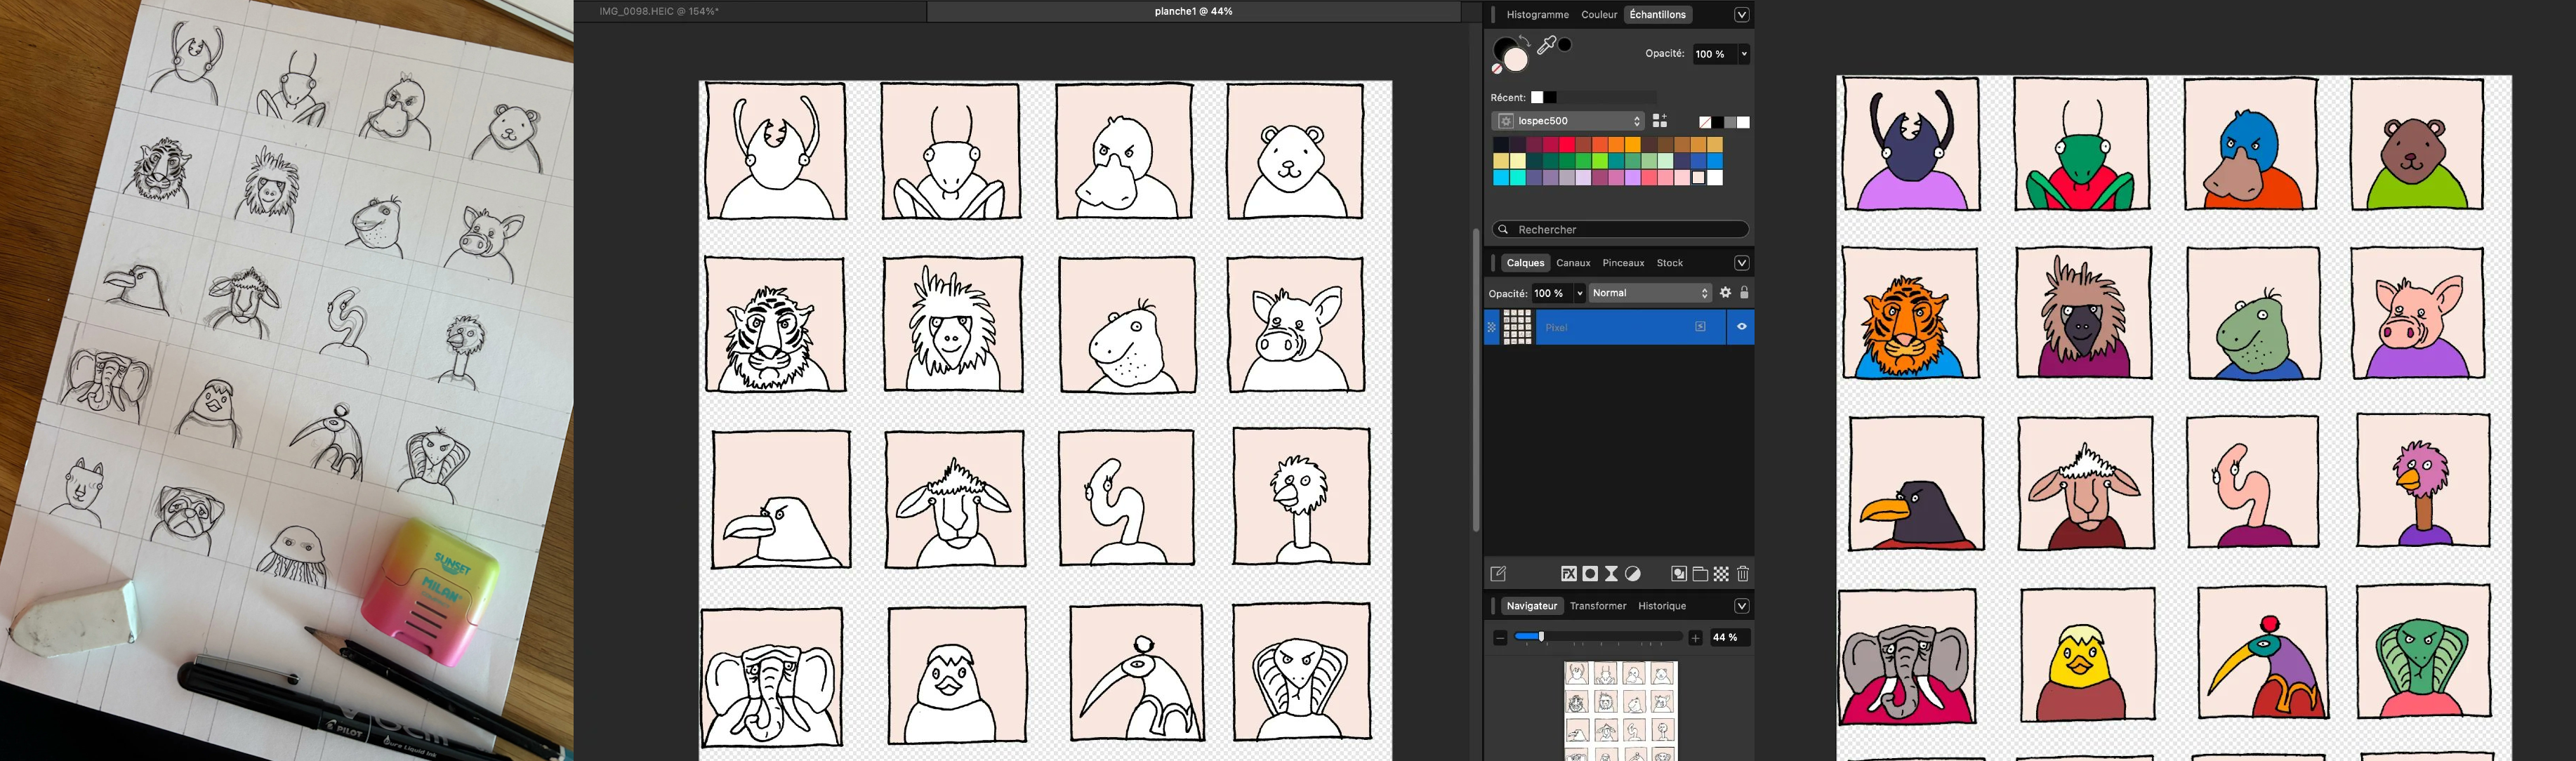Viewport: 2576px width, 761px height.
Task: Hide the Pixel layer with eye icon
Action: tap(1741, 327)
